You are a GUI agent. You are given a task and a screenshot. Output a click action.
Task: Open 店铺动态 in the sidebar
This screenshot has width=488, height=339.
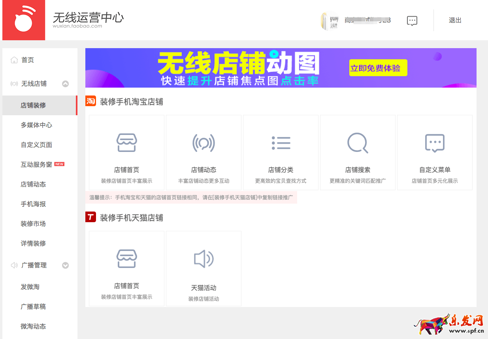[x=34, y=184]
